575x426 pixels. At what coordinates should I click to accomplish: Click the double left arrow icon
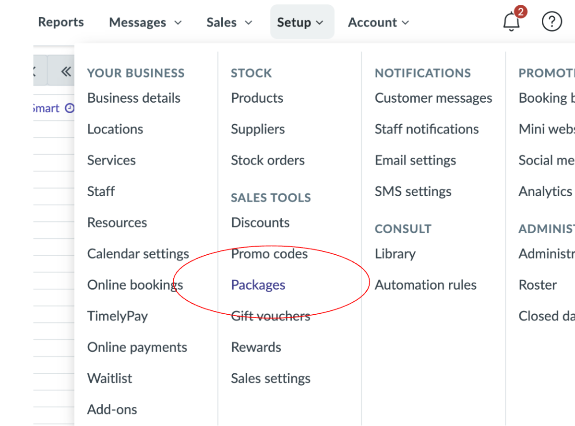(66, 72)
